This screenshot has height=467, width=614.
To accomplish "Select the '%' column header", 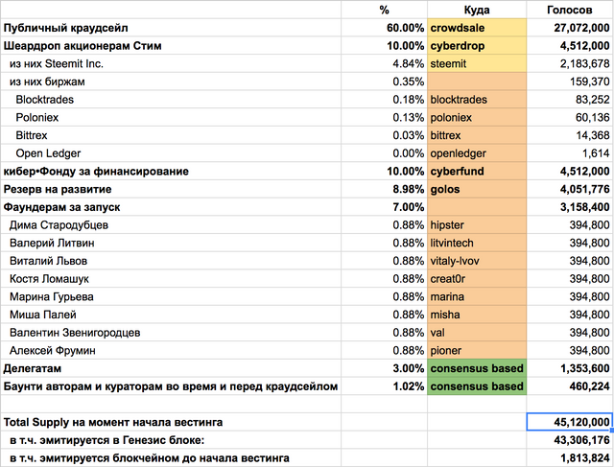I will 384,10.
